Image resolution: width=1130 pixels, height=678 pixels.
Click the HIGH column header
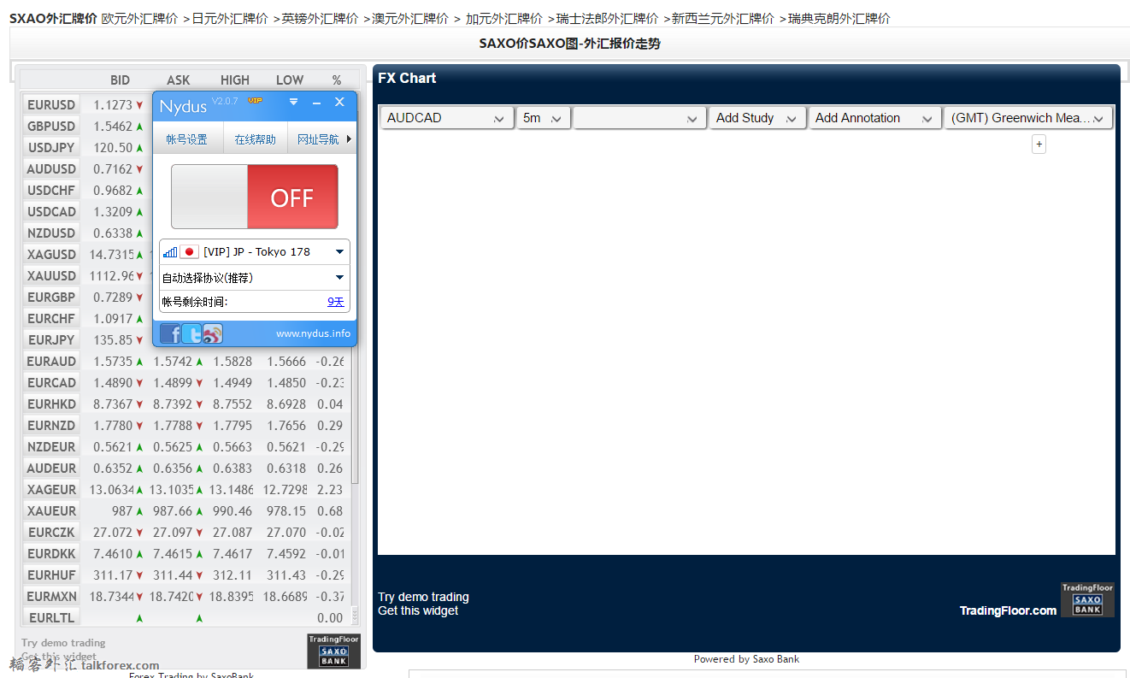coord(235,80)
